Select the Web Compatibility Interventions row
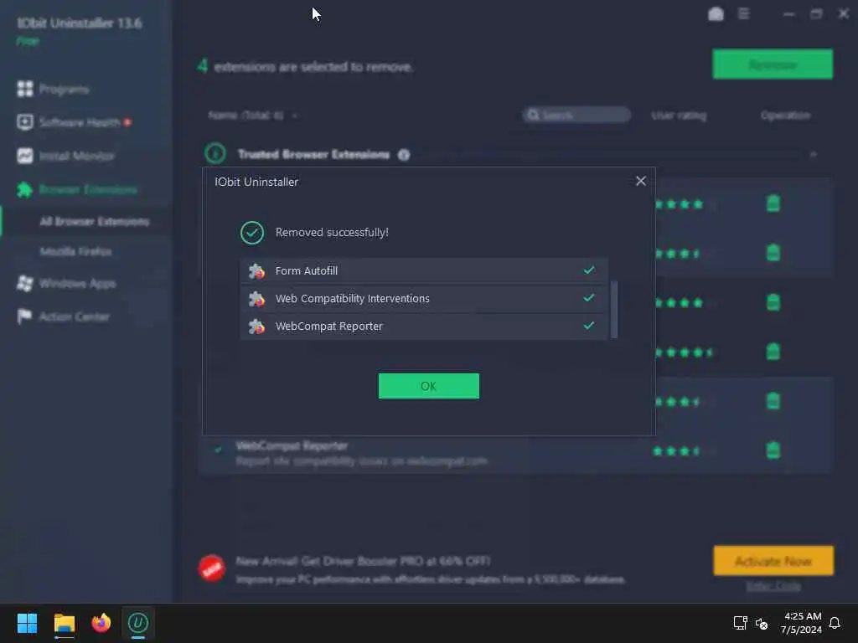The width and height of the screenshot is (858, 643). coord(423,299)
